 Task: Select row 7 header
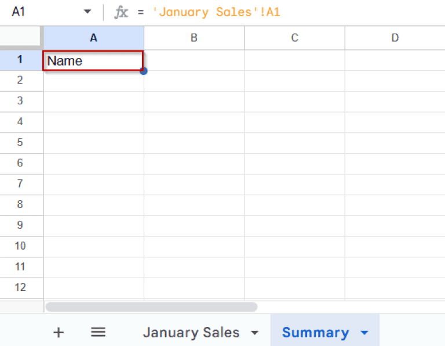click(20, 184)
